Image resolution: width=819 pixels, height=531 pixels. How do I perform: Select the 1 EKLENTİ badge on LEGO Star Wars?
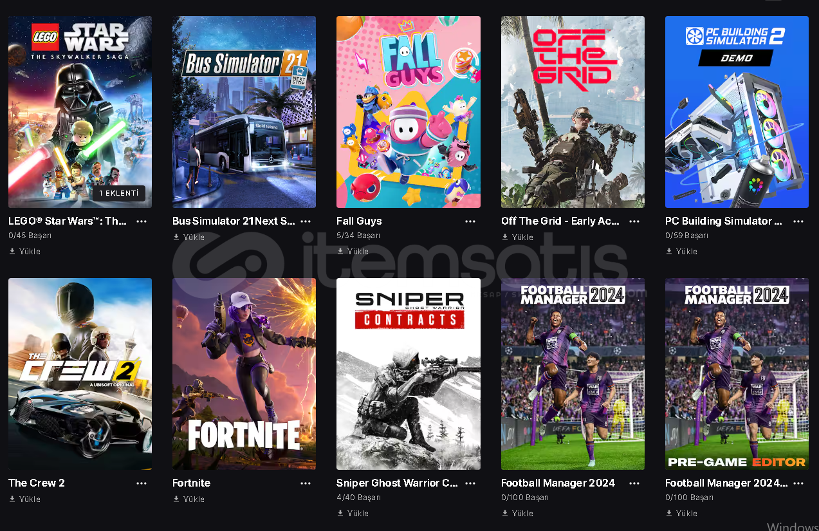pos(119,193)
